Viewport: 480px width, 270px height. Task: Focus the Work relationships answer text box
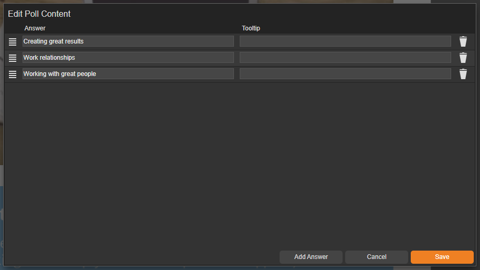128,58
